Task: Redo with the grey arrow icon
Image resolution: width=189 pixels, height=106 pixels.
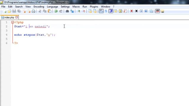Action: [61, 11]
